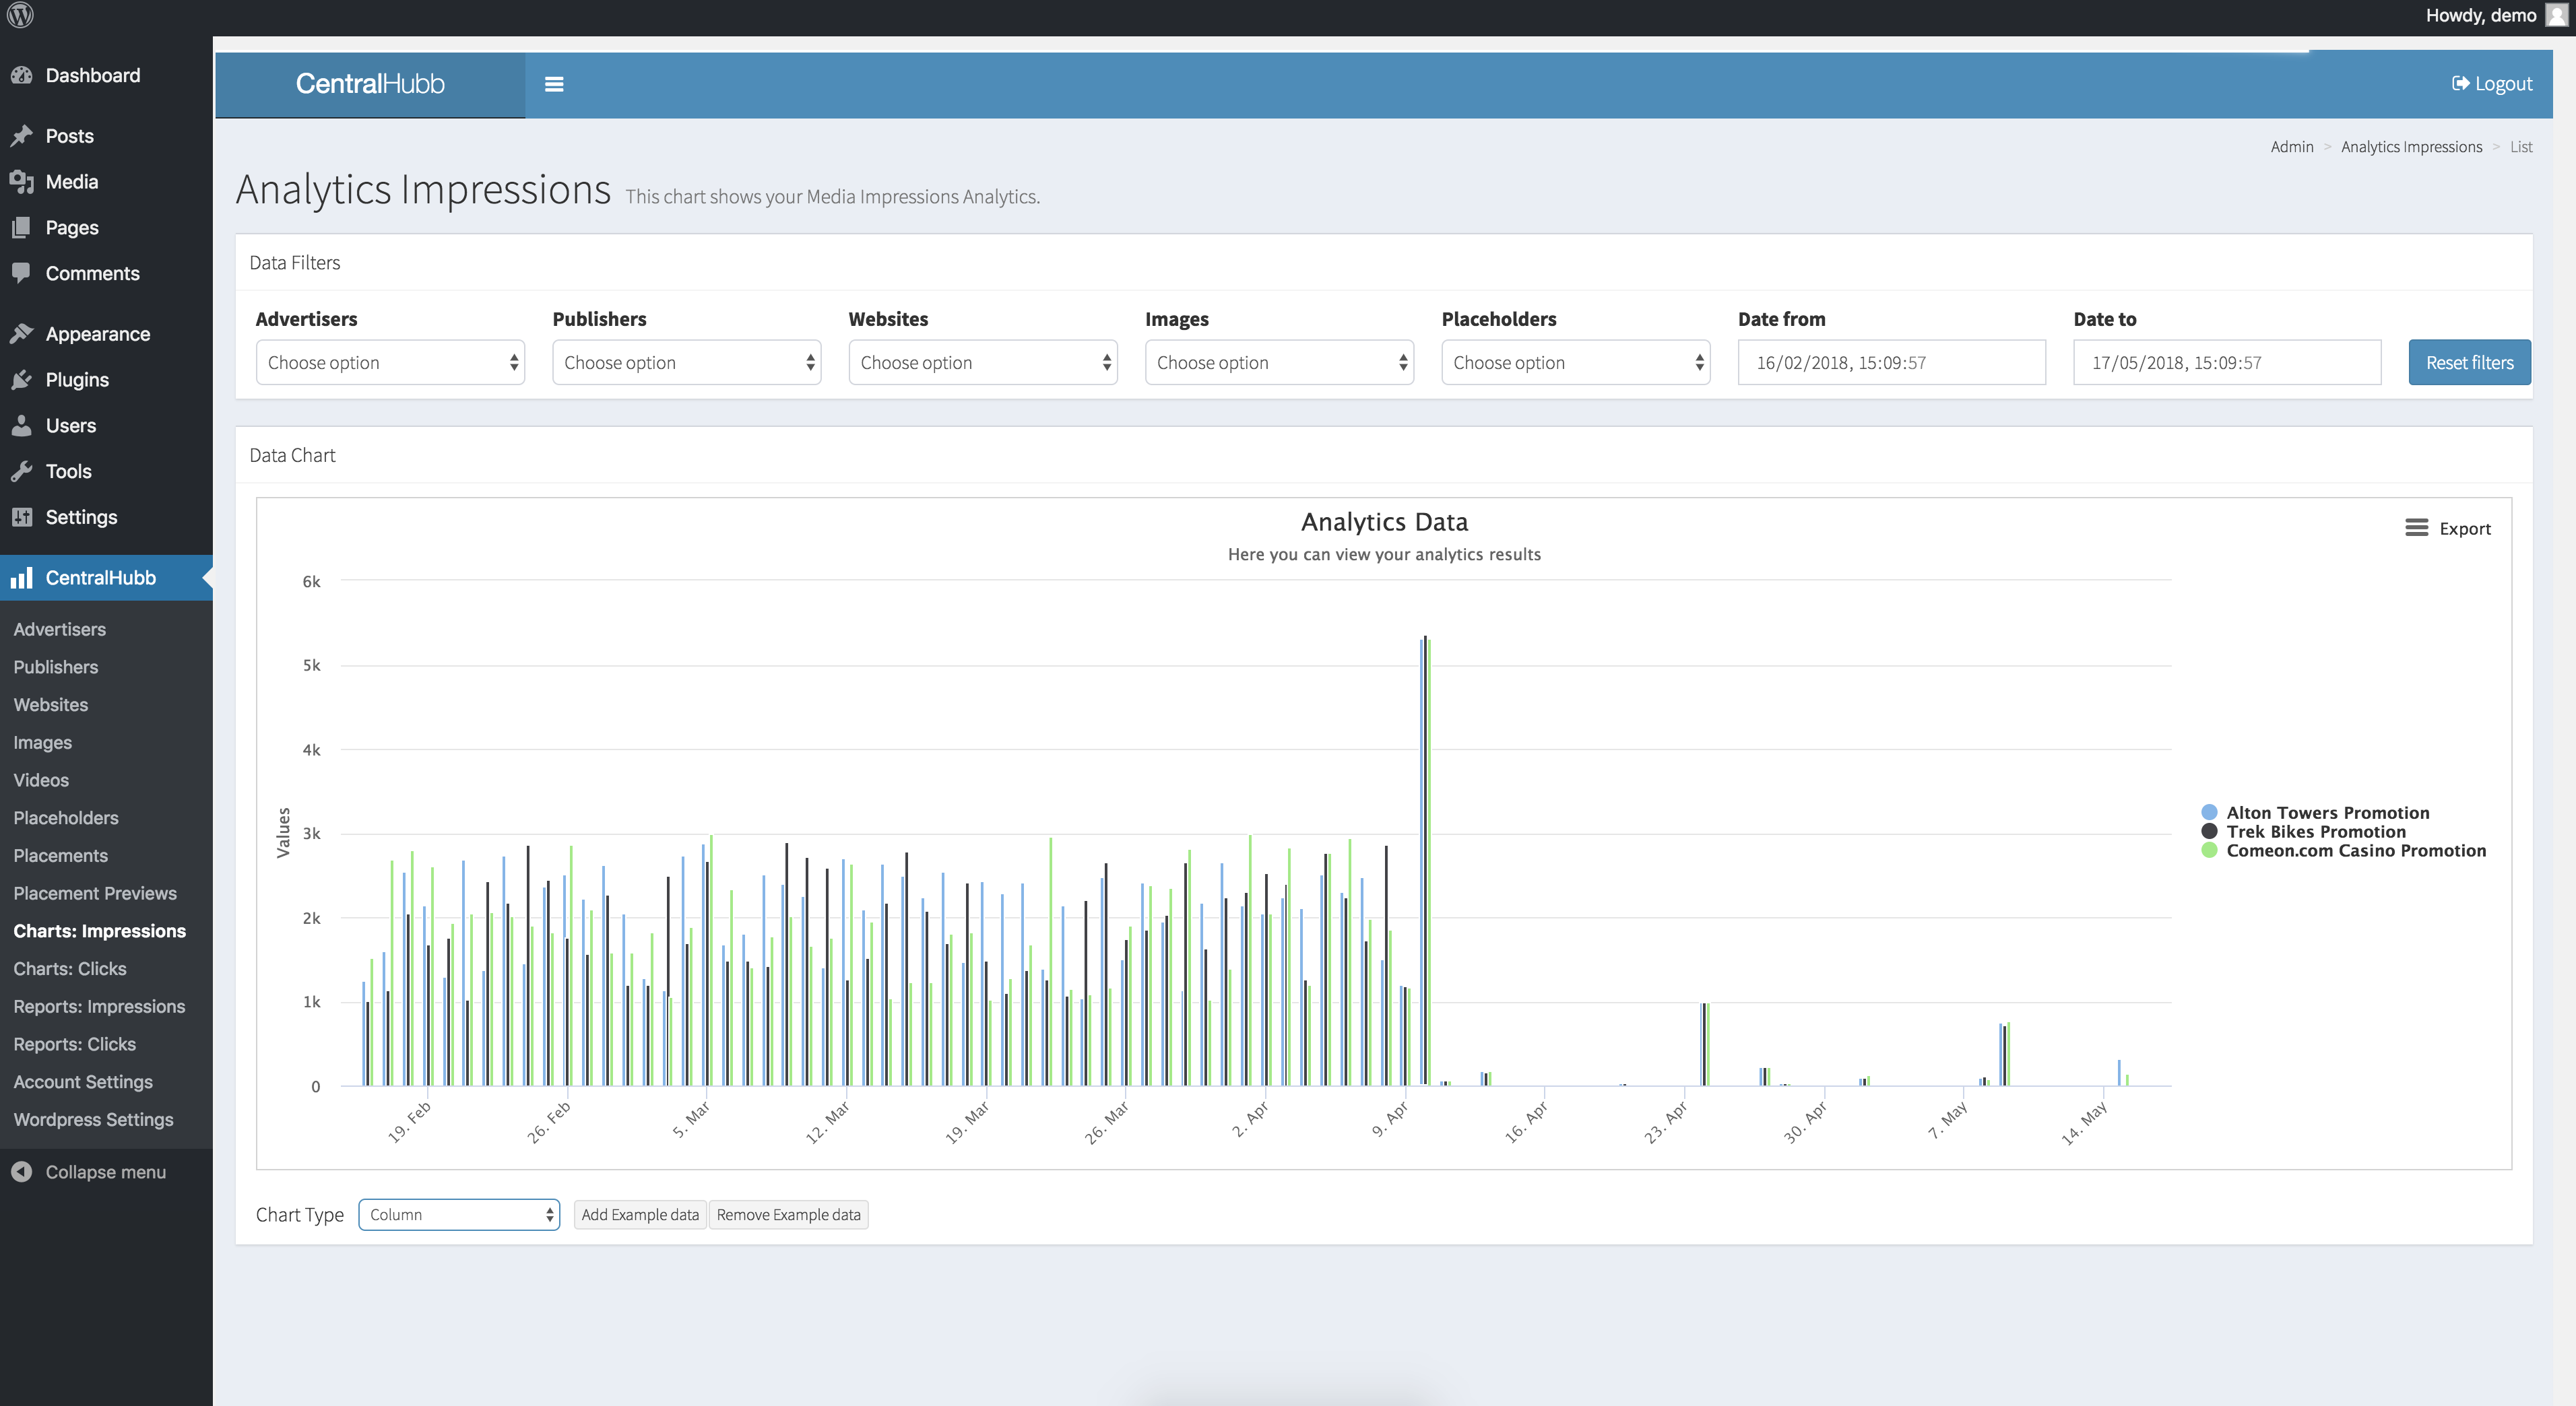
Task: Click Remove Example data button
Action: point(788,1215)
